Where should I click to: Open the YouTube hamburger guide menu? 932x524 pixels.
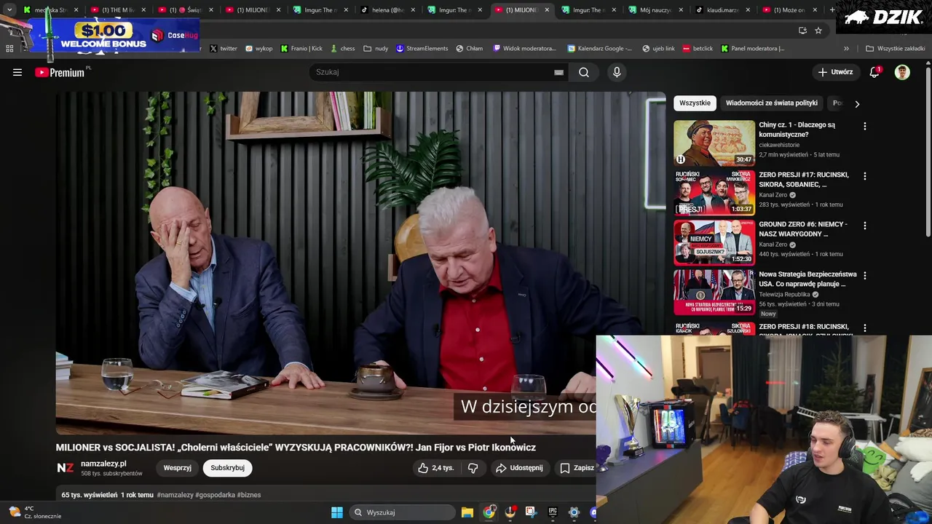17,72
